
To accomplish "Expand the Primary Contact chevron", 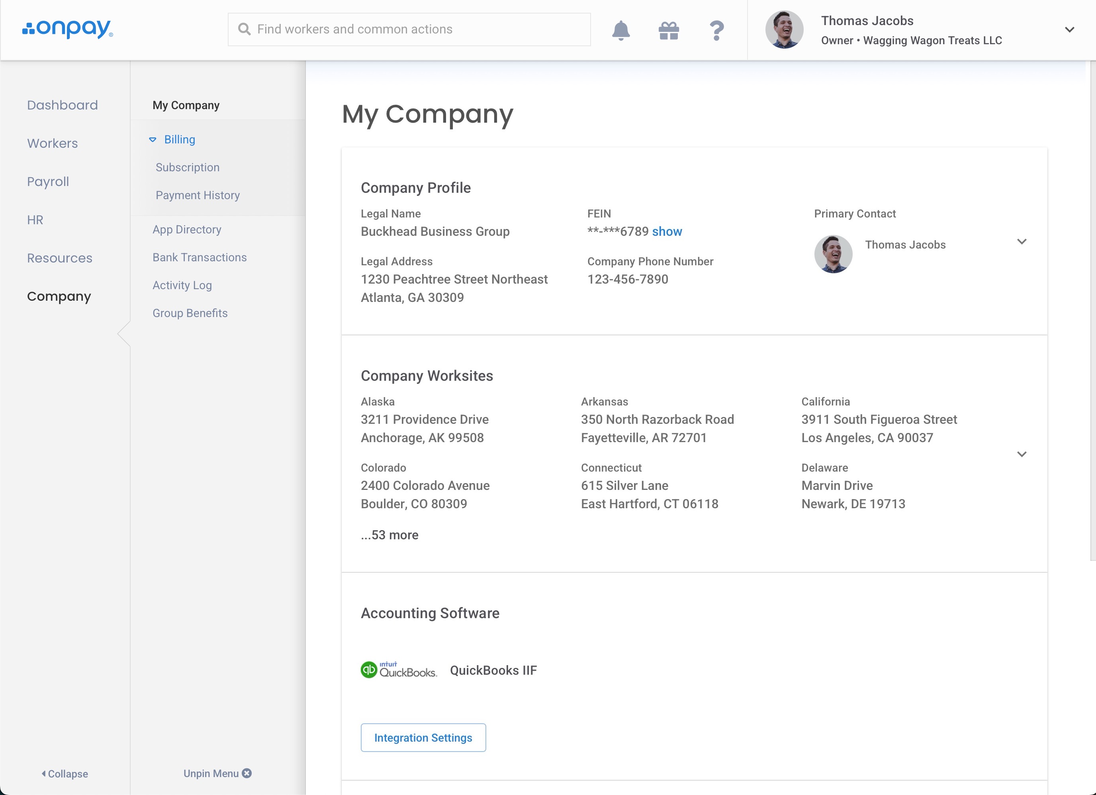I will pos(1022,242).
